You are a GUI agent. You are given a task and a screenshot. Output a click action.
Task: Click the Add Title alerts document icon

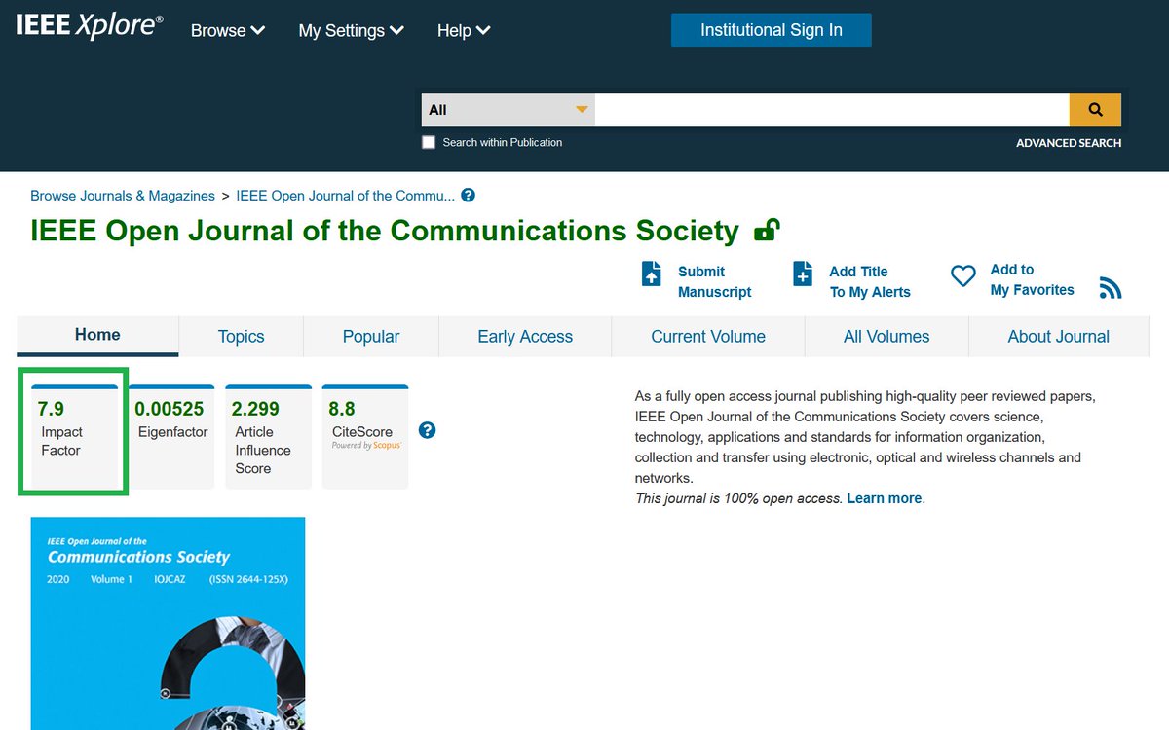[x=803, y=274]
